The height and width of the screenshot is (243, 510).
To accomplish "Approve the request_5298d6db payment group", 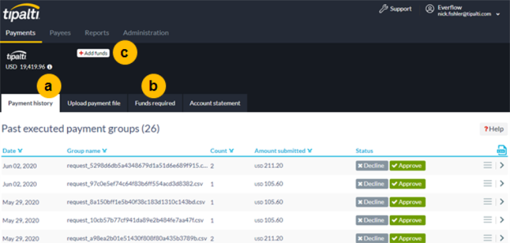I will (x=407, y=166).
